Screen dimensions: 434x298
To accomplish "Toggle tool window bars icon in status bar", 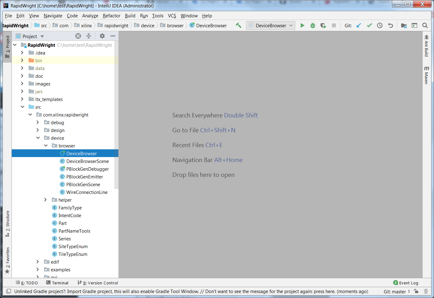I will tap(9, 291).
